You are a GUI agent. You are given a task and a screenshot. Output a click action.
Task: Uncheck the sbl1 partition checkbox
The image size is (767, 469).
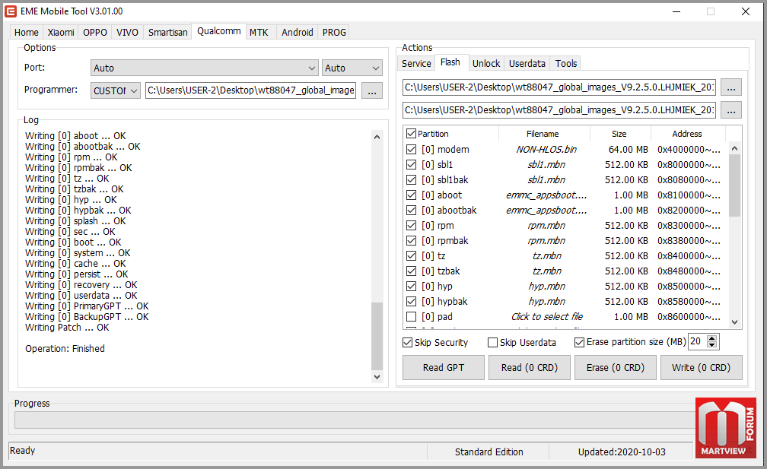(412, 165)
